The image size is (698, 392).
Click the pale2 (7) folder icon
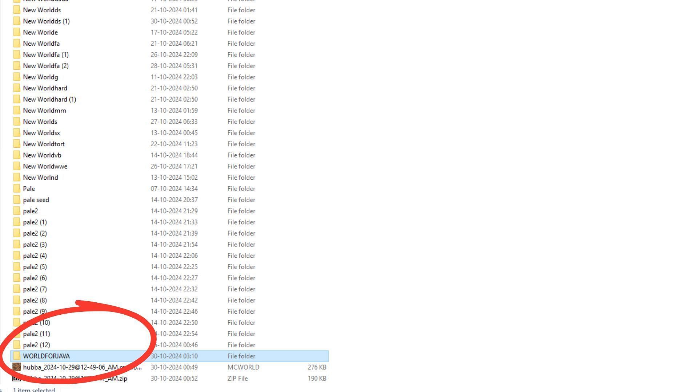17,289
